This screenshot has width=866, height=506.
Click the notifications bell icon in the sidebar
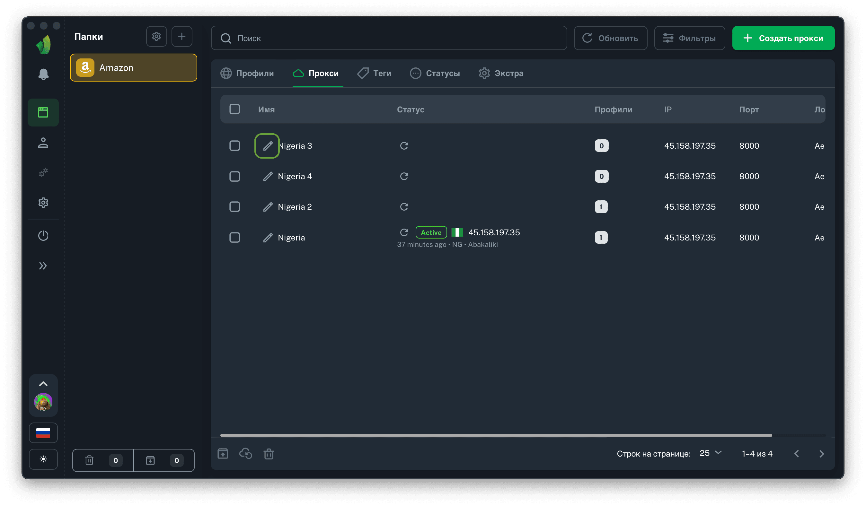tap(43, 74)
